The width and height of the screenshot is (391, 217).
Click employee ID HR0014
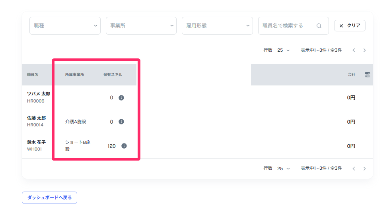coord(35,125)
